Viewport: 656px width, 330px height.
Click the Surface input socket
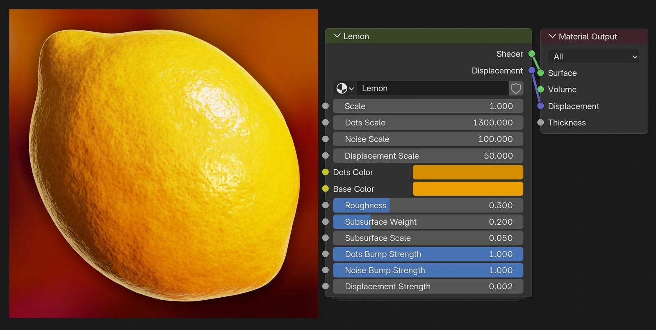(x=541, y=73)
